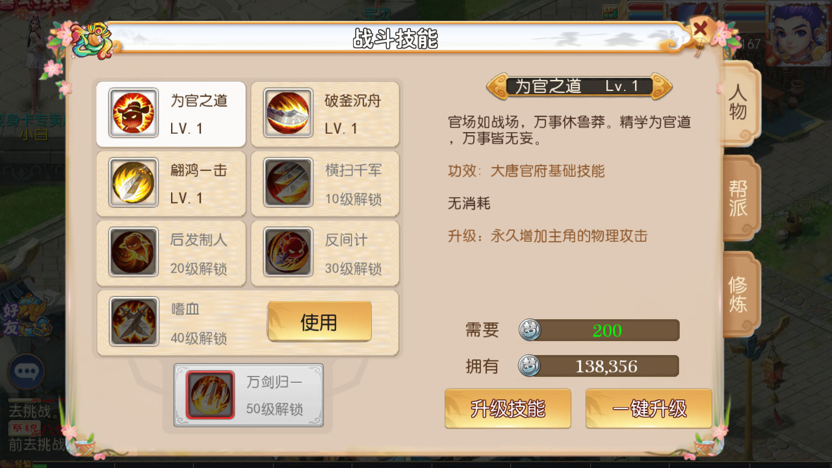Switch to the 人物 side tab

739,102
